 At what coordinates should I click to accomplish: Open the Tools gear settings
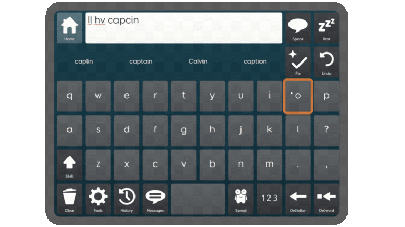pos(98,199)
